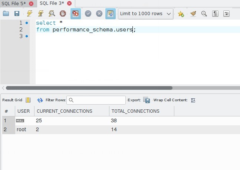Viewport: 240px width, 170px height.
Task: Toggle Wrap Cell Content icon
Action: point(193,100)
